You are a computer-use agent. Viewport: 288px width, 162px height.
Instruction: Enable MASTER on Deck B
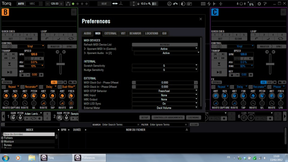click(55, 46)
